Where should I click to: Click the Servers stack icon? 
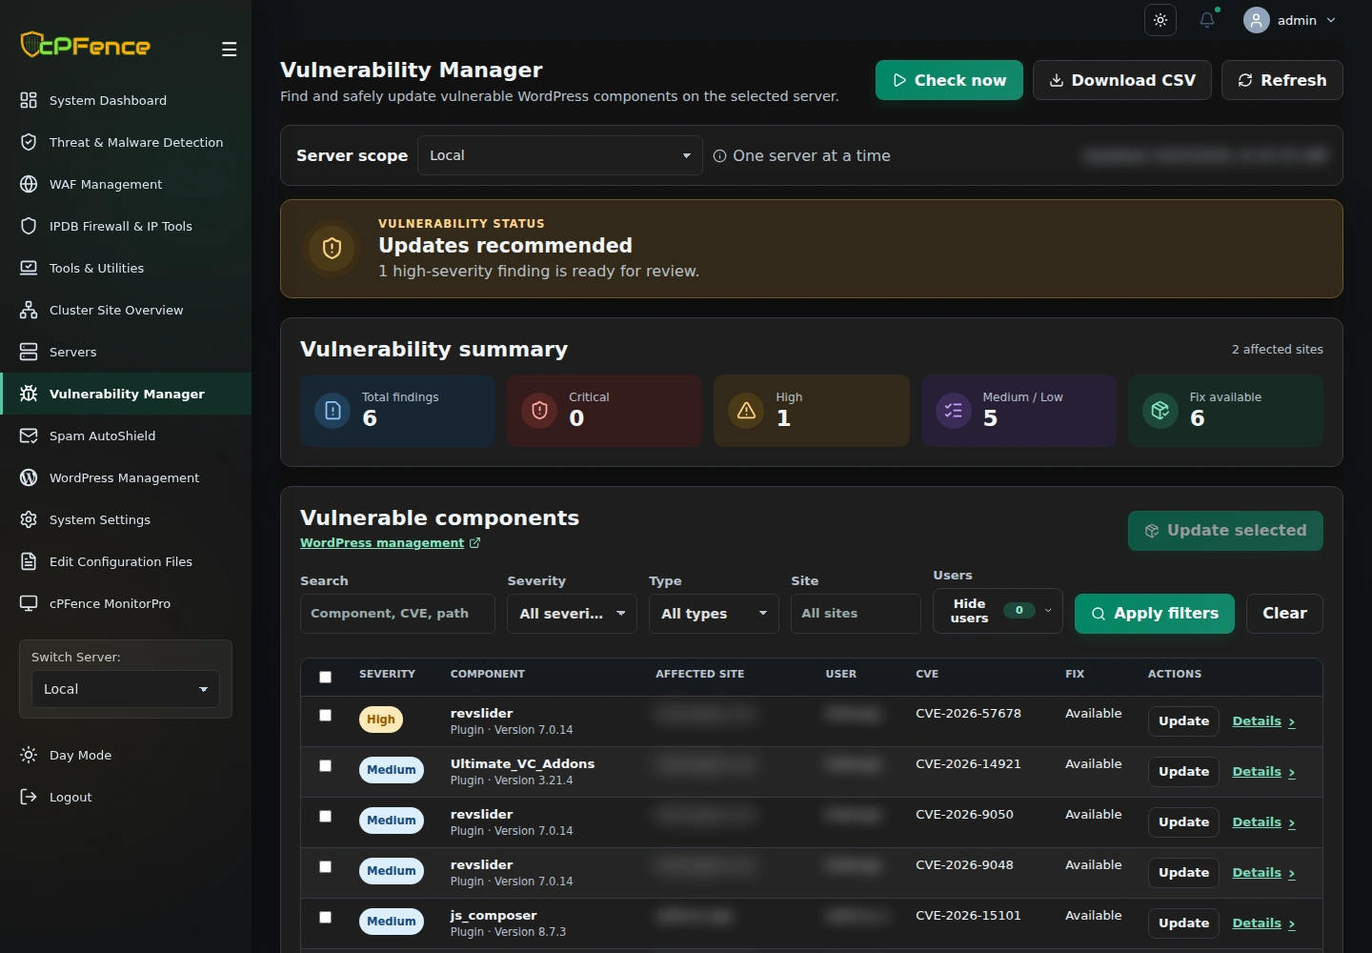29,352
